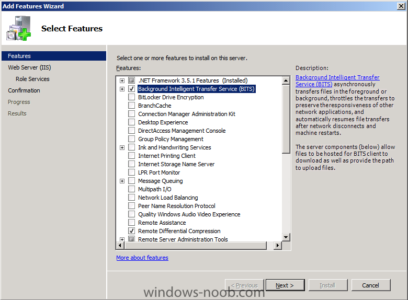The image size is (408, 300).
Task: Open the More about features link
Action: (x=142, y=258)
